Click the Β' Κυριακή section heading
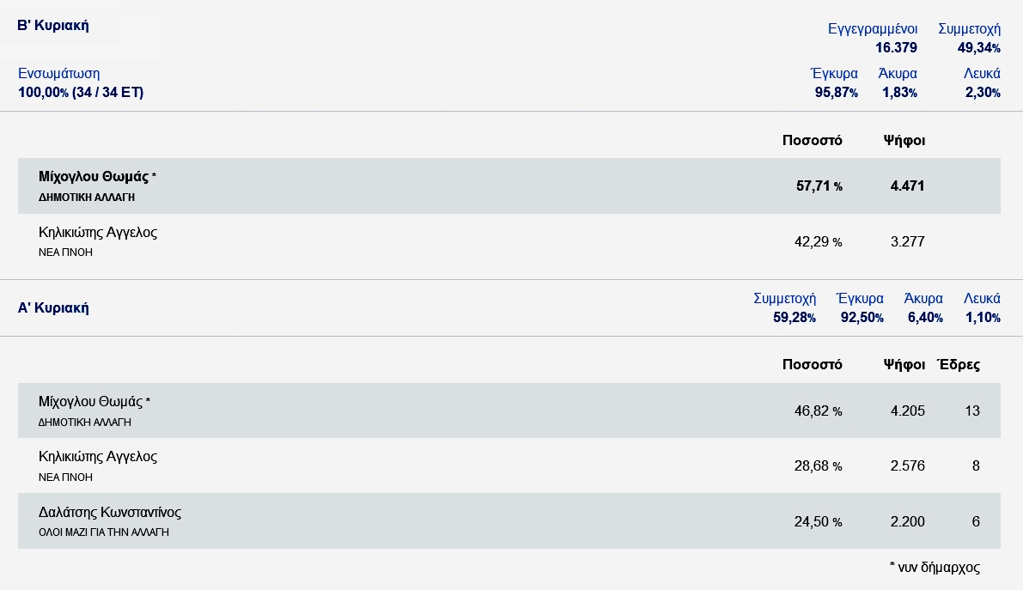This screenshot has height=590, width=1023. (53, 26)
